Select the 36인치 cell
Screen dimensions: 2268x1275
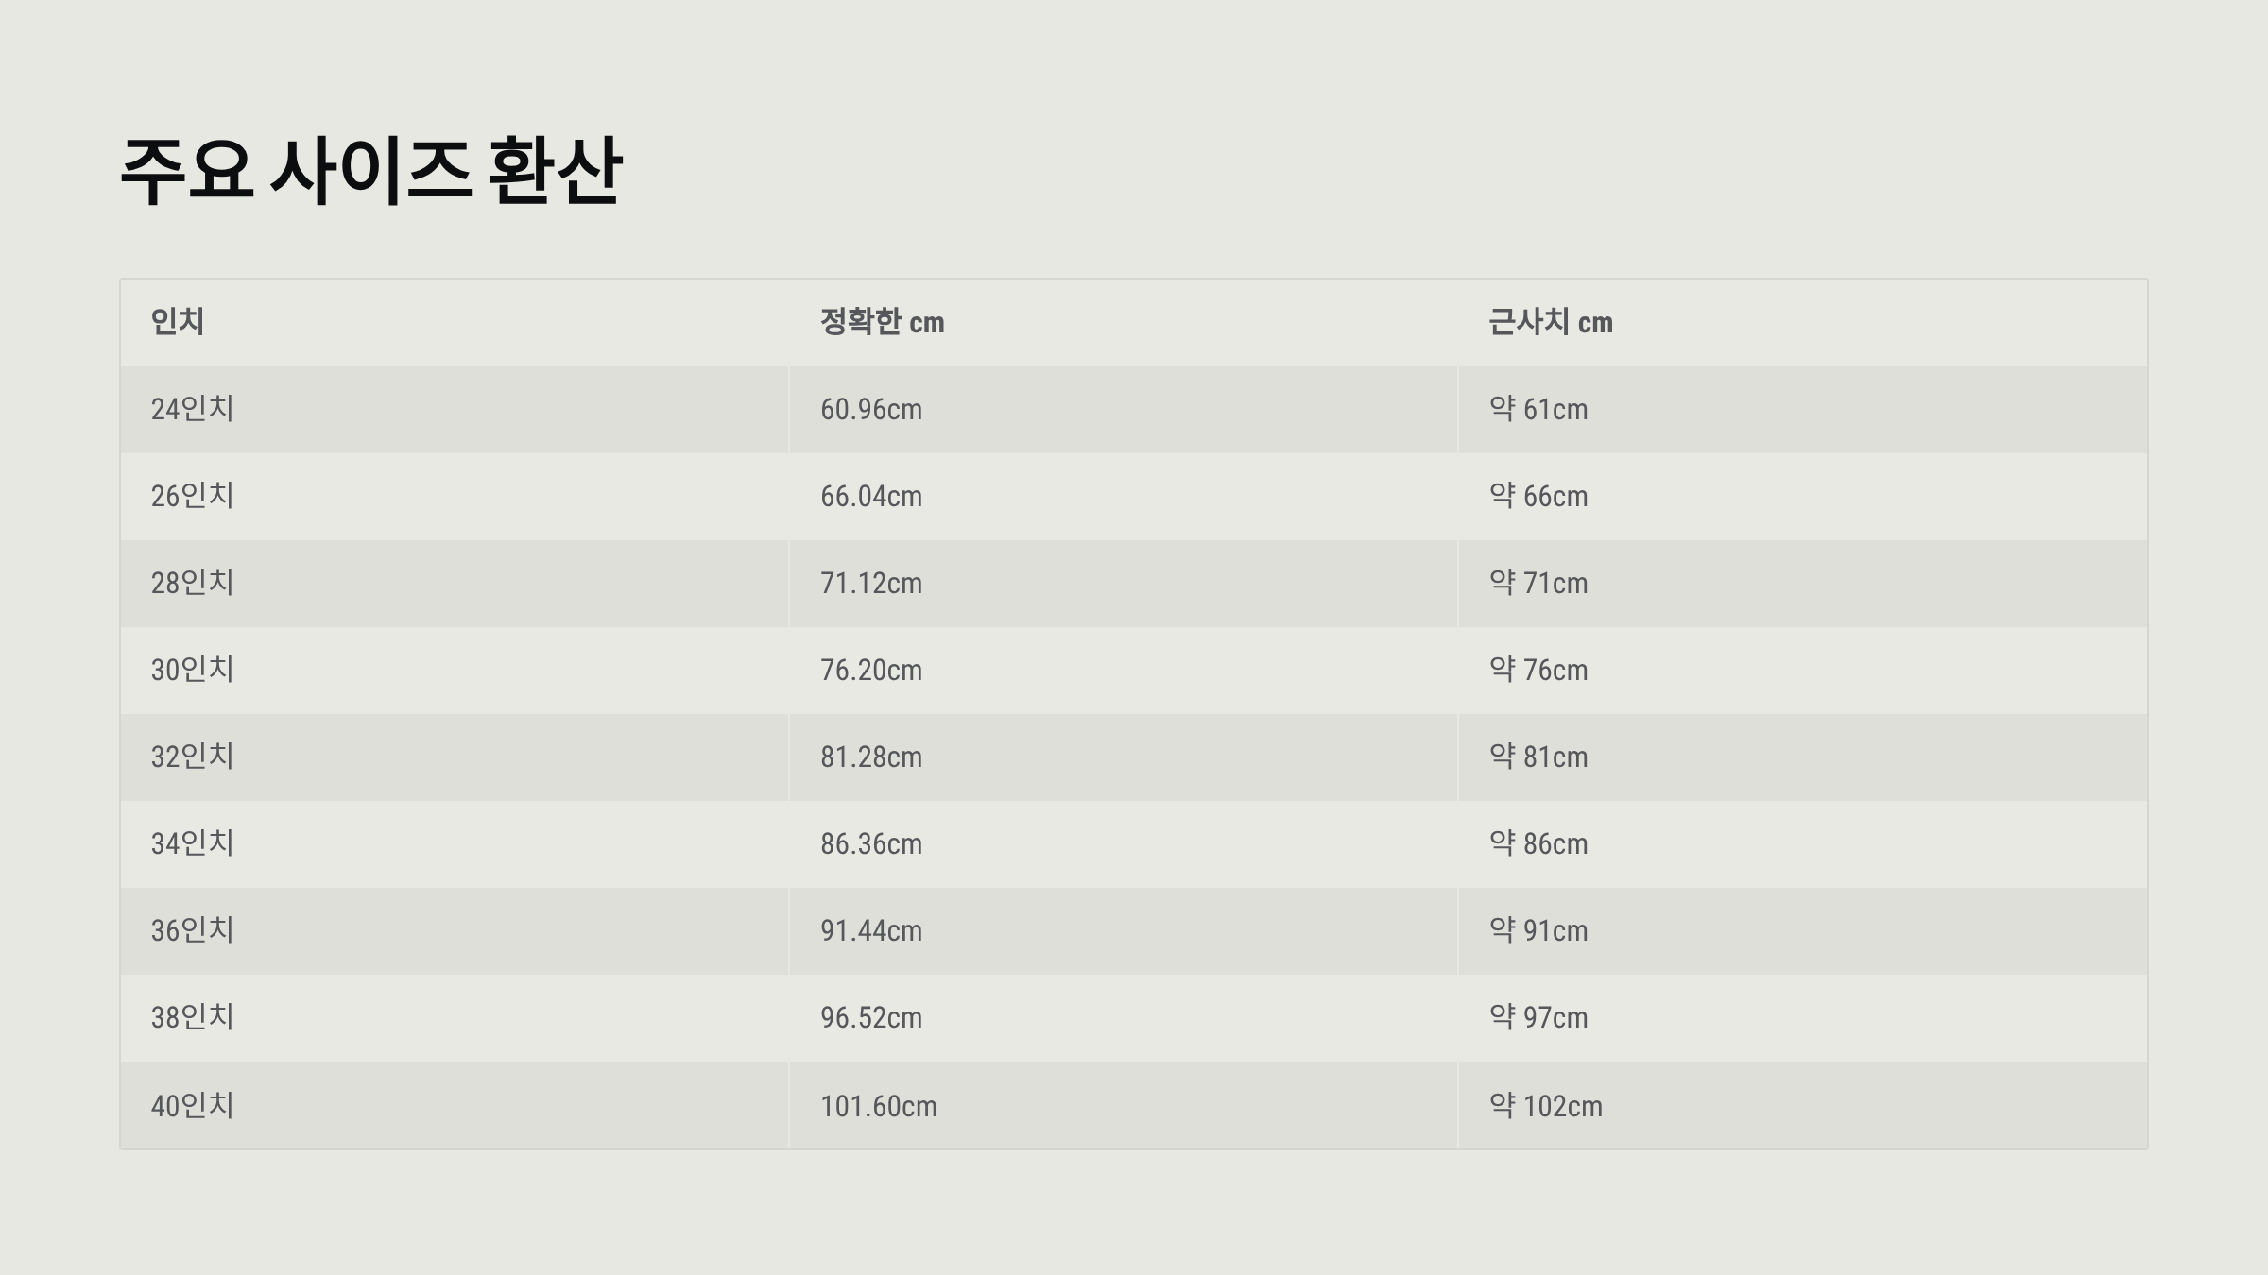(193, 930)
